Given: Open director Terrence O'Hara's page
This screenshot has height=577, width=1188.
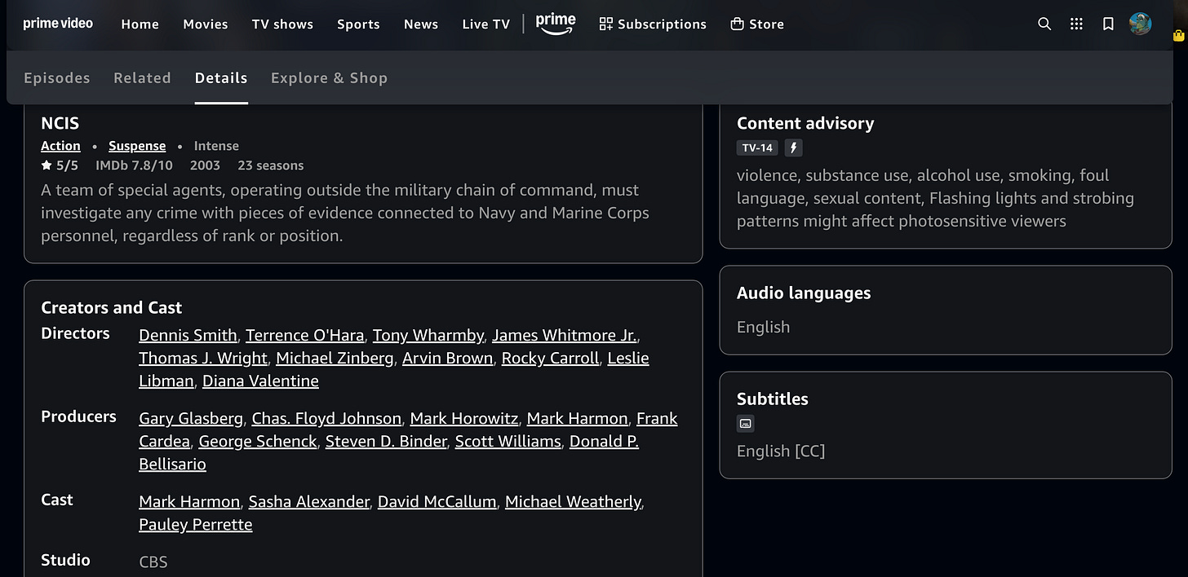Looking at the screenshot, I should (x=305, y=335).
